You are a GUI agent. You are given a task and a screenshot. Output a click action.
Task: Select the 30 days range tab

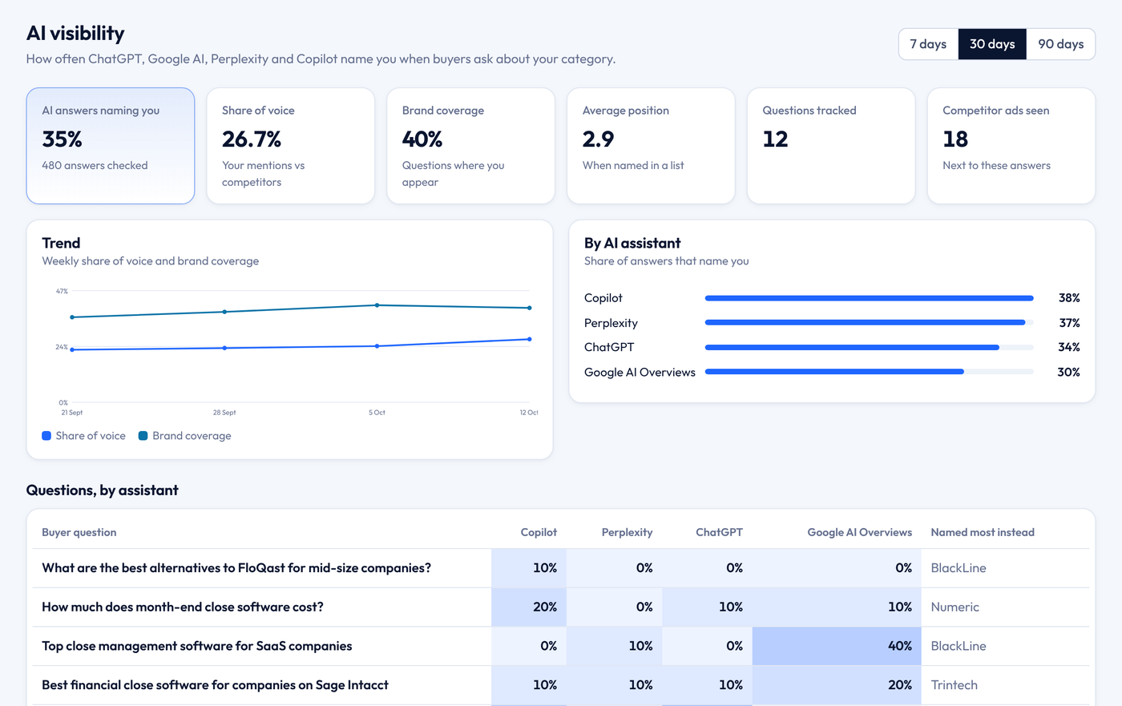tap(992, 44)
